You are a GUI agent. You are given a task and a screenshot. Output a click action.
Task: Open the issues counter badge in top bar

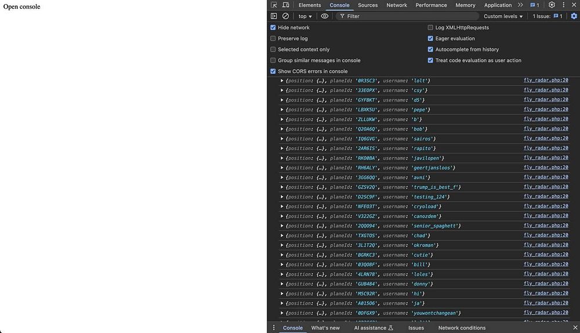pyautogui.click(x=535, y=5)
